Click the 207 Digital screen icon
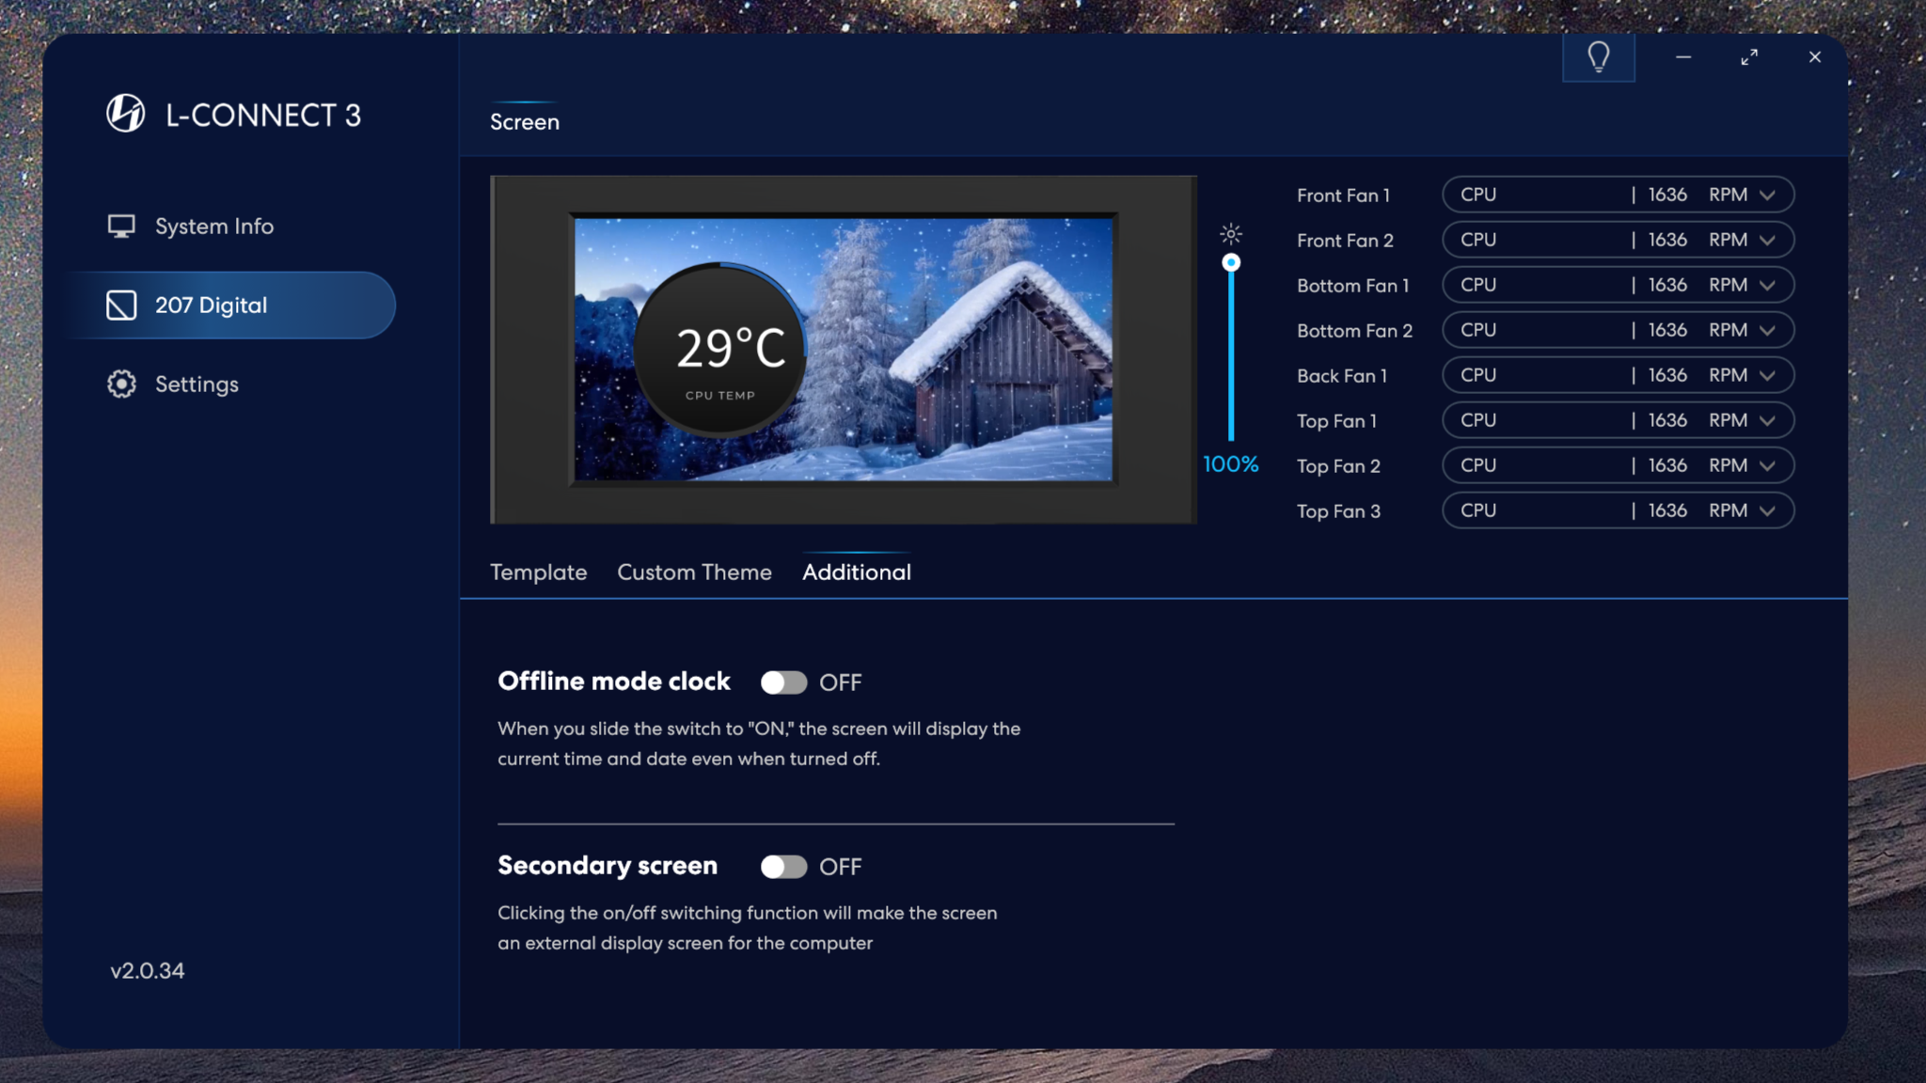The image size is (1926, 1083). pyautogui.click(x=121, y=306)
